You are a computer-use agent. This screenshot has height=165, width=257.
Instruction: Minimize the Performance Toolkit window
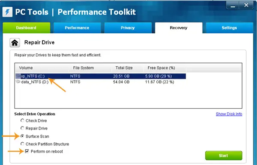tap(233, 6)
